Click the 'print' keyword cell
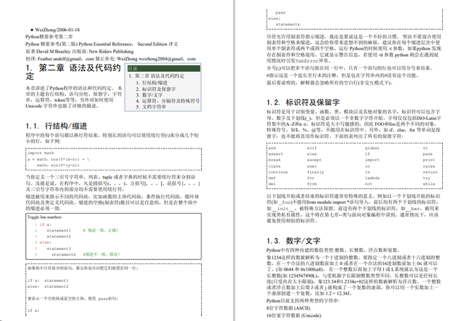This screenshot has height=321, width=455. pyautogui.click(x=429, y=160)
